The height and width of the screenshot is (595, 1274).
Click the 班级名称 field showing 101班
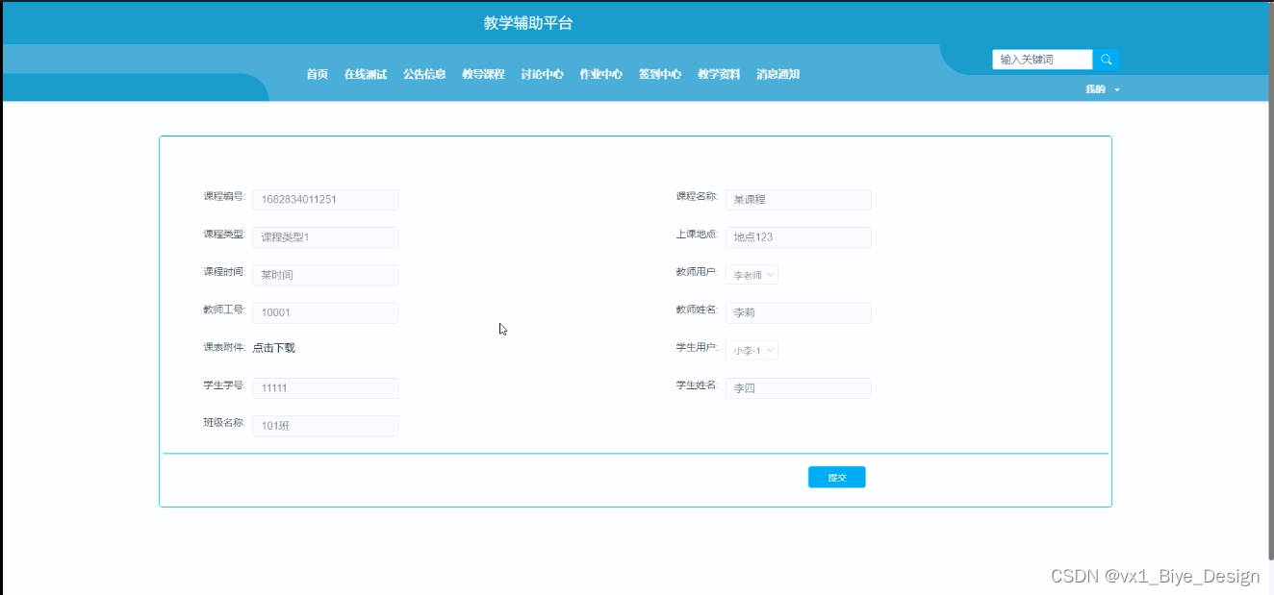click(x=325, y=426)
